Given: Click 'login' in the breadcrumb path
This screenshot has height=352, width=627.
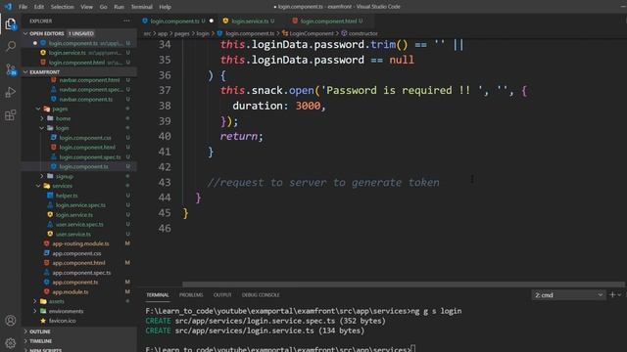Looking at the screenshot, I should (203, 33).
